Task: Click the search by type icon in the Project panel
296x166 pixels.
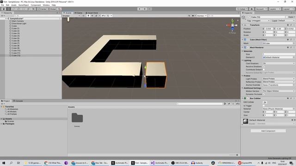Action: (x=225, y=104)
